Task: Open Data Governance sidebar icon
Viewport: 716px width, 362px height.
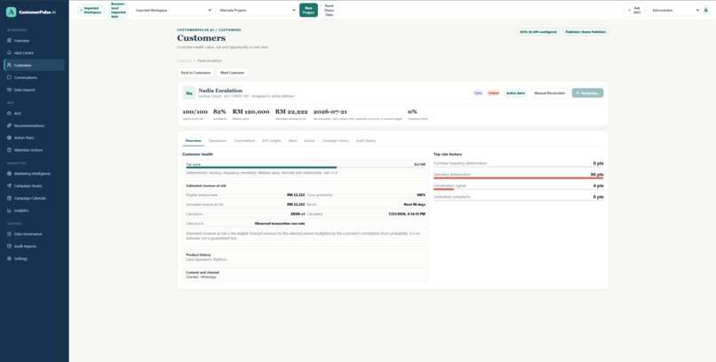Action: click(x=9, y=234)
